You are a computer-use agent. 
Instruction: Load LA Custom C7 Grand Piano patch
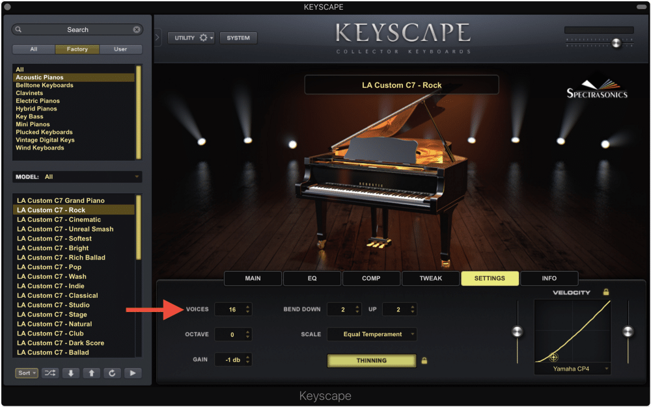[x=74, y=200]
